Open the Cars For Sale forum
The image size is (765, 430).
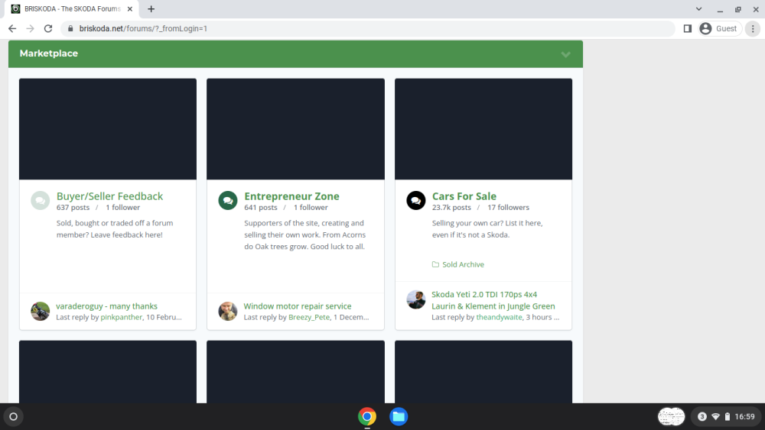coord(464,196)
